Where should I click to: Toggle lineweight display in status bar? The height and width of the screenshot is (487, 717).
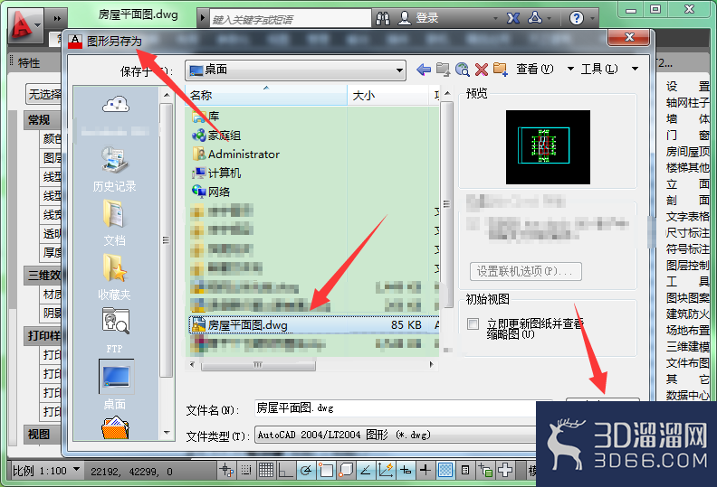(425, 470)
